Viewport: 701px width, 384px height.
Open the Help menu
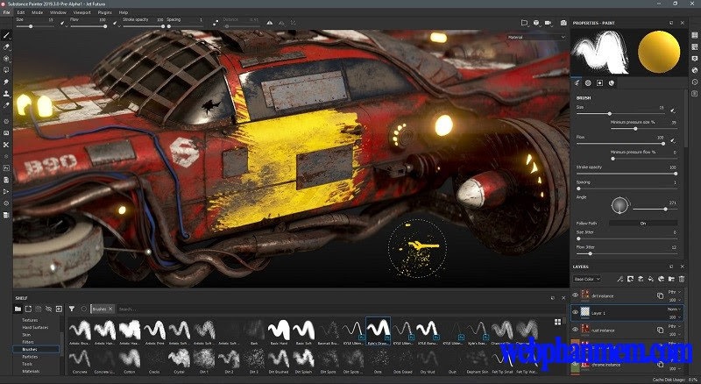click(x=124, y=12)
